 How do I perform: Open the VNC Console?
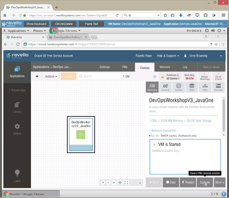205,182
